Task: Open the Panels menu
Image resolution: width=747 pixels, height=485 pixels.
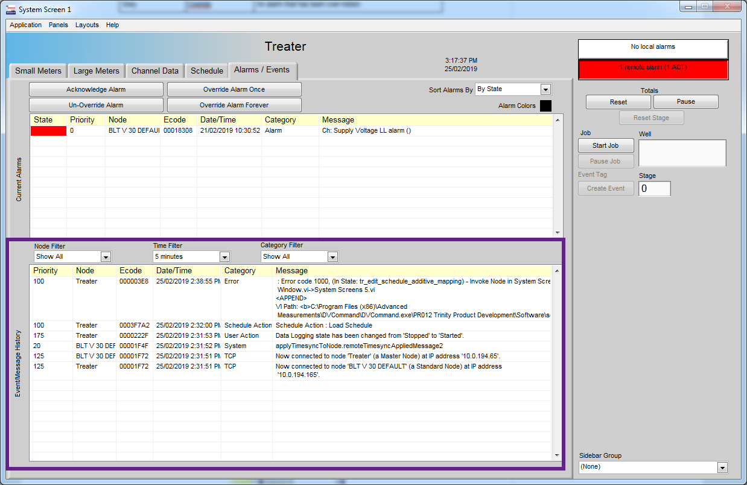Action: [x=58, y=25]
